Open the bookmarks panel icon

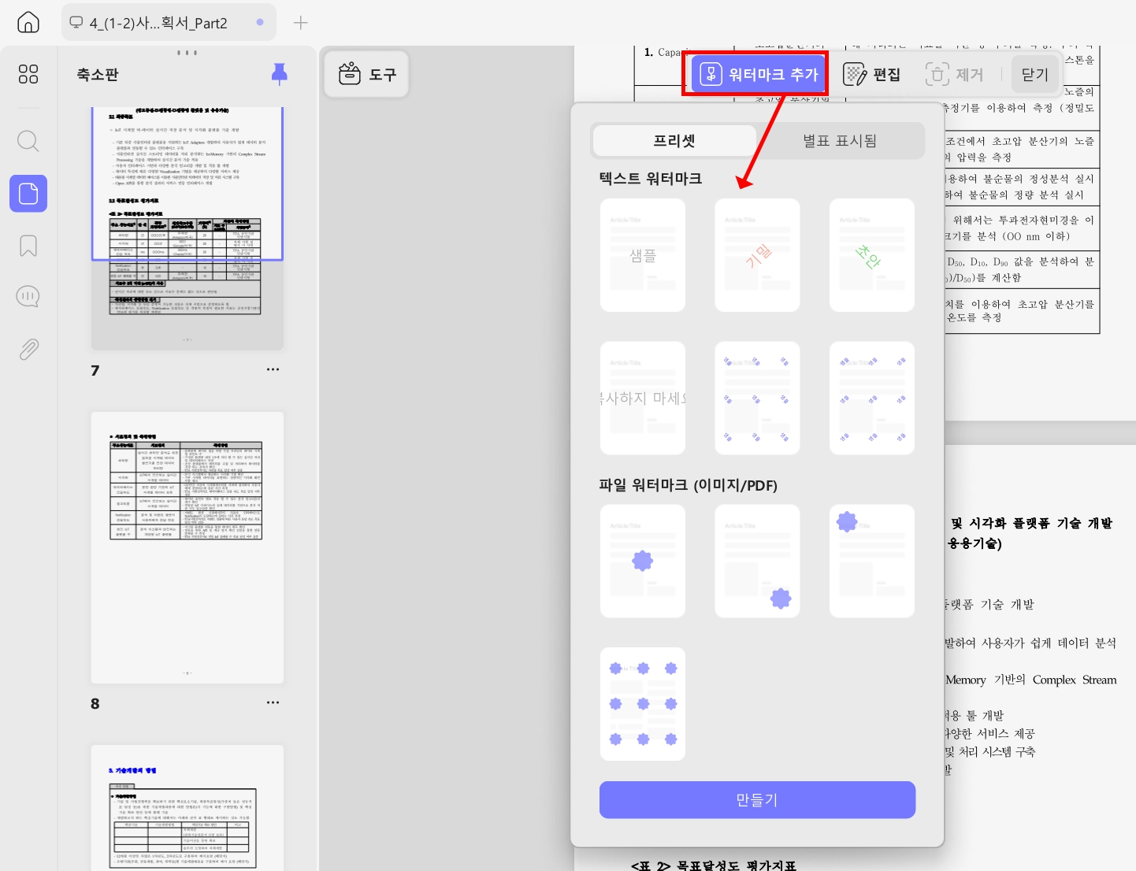28,246
